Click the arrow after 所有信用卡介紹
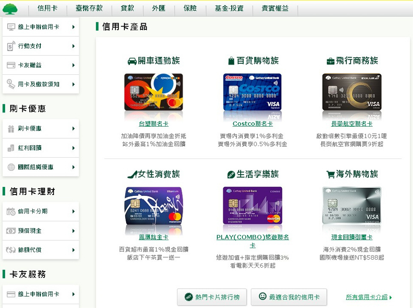The height and width of the screenshot is (308, 413). pos(391,297)
